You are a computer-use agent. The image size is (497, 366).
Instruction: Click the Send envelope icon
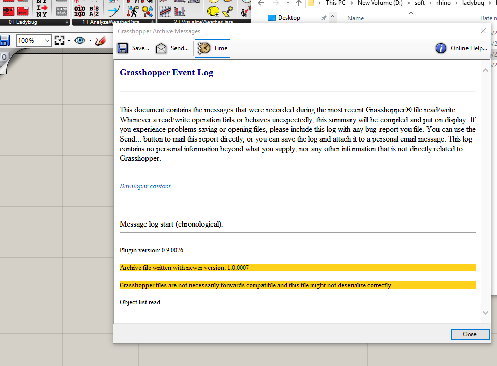click(x=161, y=48)
